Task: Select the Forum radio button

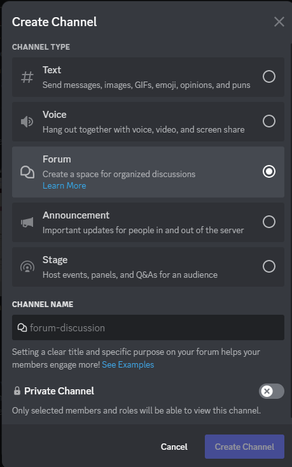Action: point(269,171)
